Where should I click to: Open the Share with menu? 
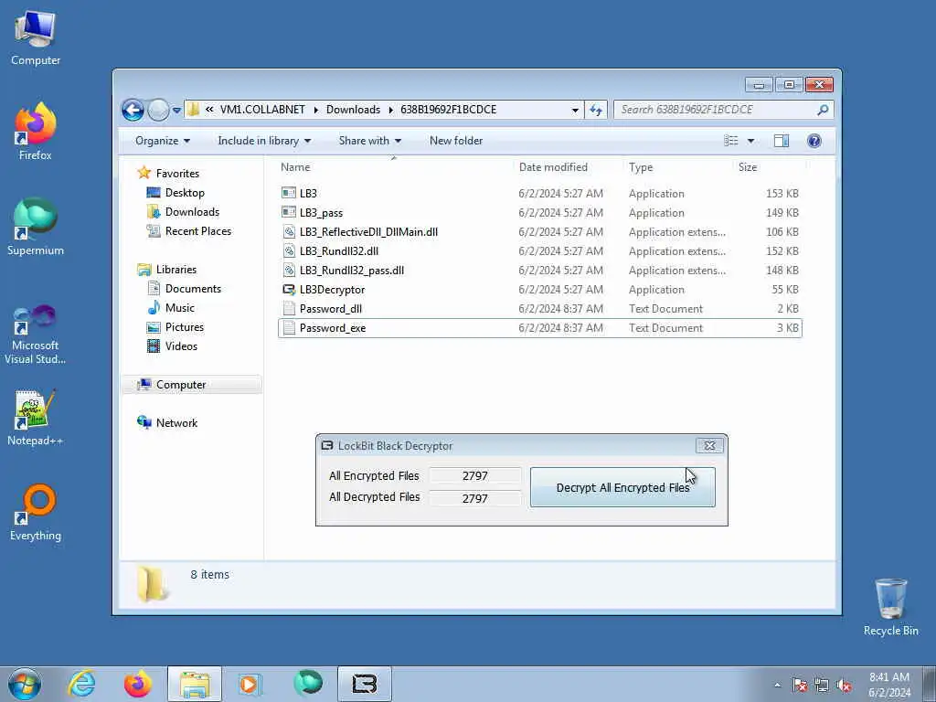coord(370,141)
